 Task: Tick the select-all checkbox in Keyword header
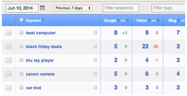pyautogui.click(x=22, y=20)
